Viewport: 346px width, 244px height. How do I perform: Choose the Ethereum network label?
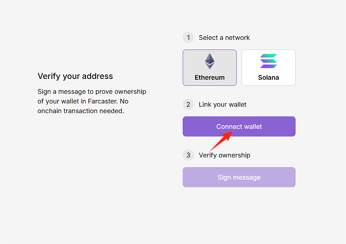click(x=210, y=77)
